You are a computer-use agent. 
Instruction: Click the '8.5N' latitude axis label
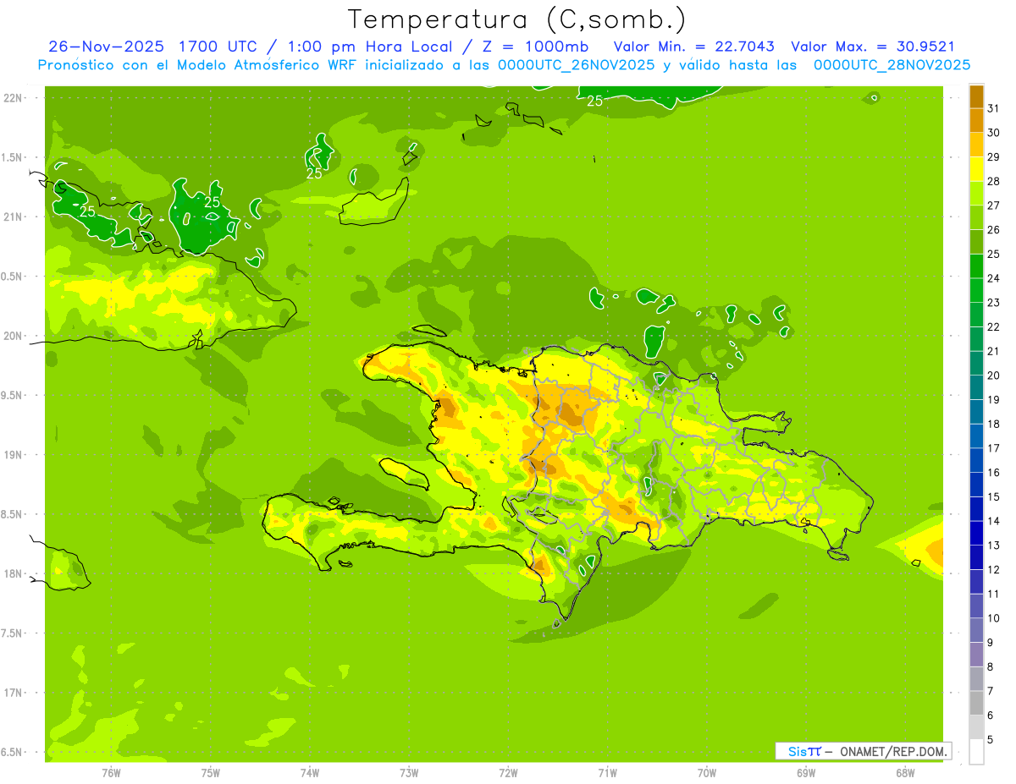point(12,514)
